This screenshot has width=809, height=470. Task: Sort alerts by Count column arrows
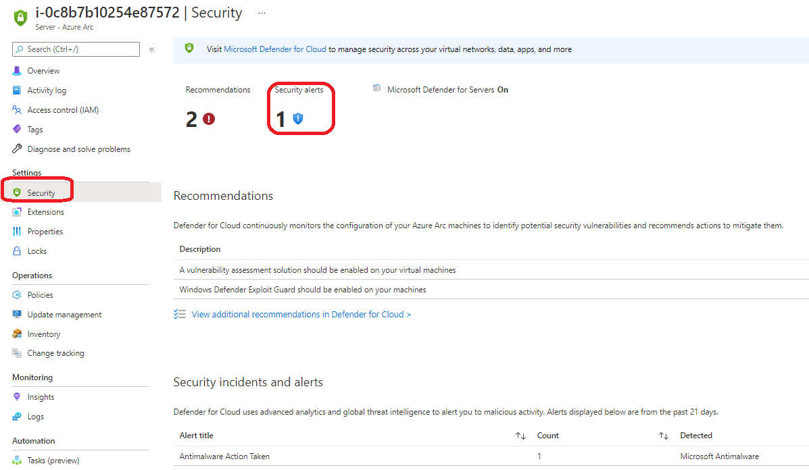[x=664, y=436]
